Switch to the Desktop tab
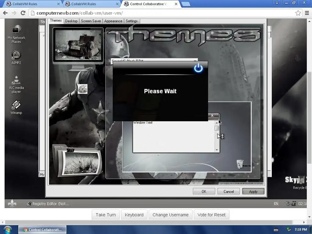 pos(71,21)
